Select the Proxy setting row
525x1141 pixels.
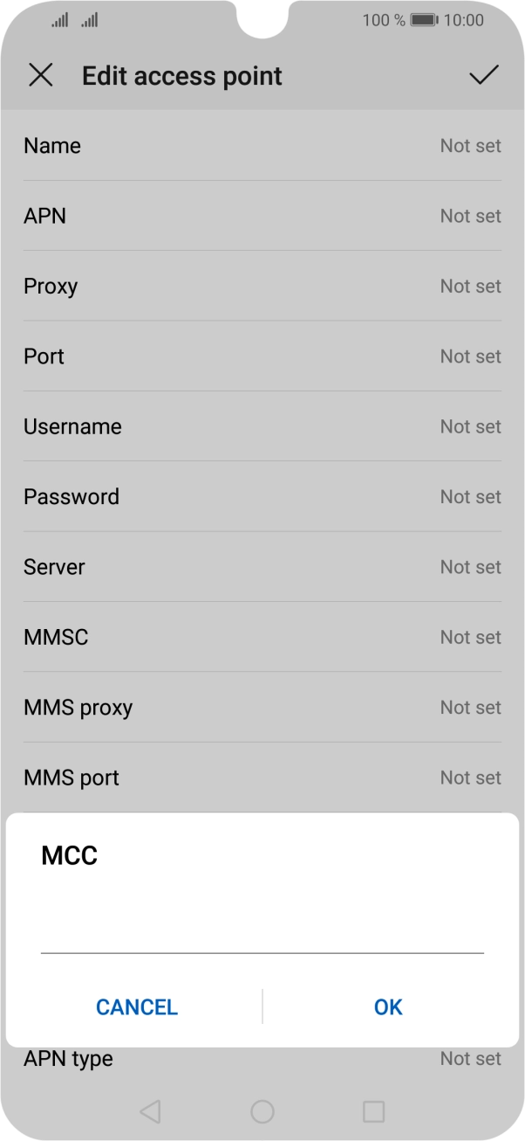(x=262, y=287)
